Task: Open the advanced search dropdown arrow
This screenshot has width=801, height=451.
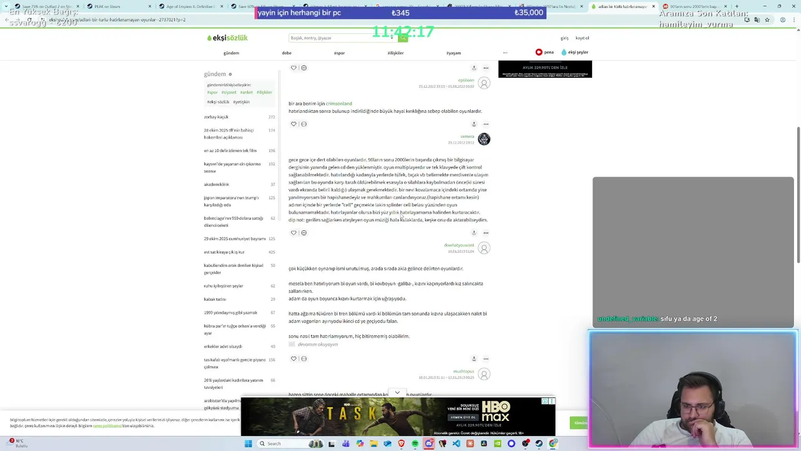Action: click(392, 38)
